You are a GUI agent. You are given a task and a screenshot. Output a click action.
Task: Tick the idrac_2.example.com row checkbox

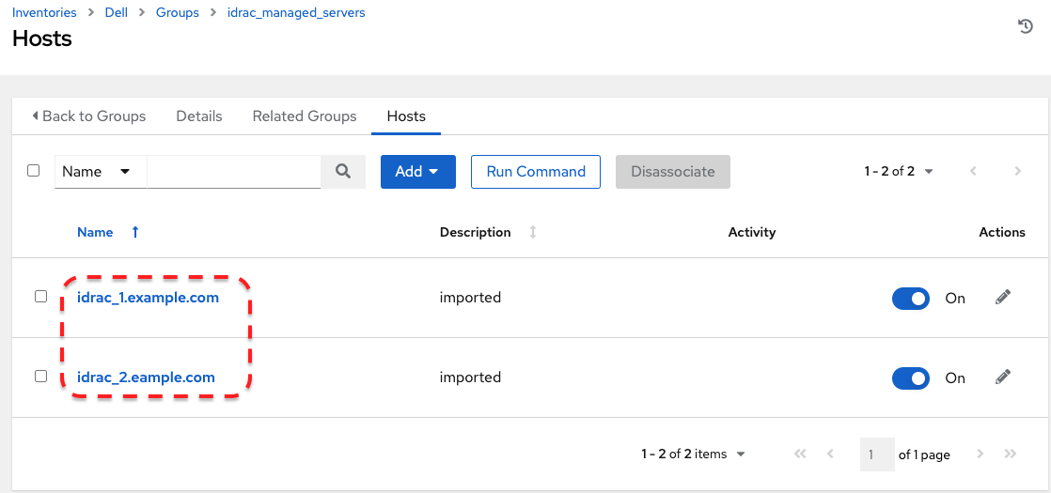[x=40, y=377]
